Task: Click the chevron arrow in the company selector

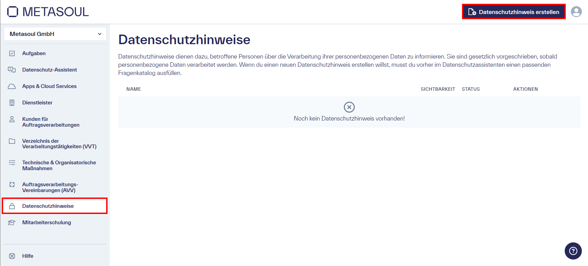Action: 100,34
